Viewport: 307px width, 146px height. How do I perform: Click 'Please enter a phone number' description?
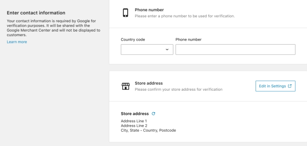pos(185,16)
